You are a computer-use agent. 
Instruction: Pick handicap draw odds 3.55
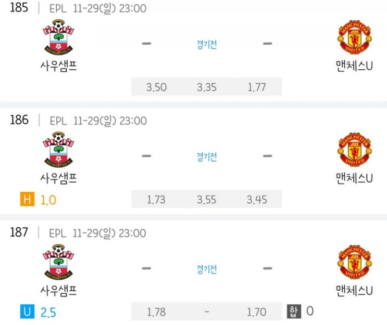[207, 200]
